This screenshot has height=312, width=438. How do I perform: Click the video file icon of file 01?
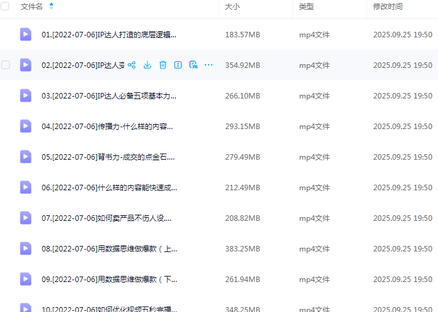tap(25, 34)
